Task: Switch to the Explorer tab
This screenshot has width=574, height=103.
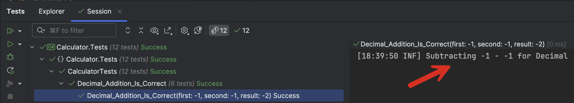Action: pos(51,11)
